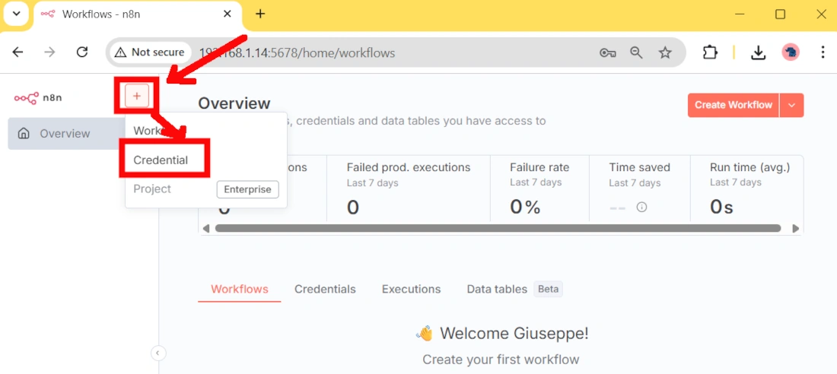Open the Data tables tab

(497, 289)
